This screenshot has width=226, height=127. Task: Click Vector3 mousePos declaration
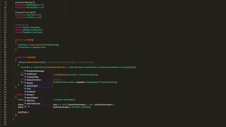[31, 28]
